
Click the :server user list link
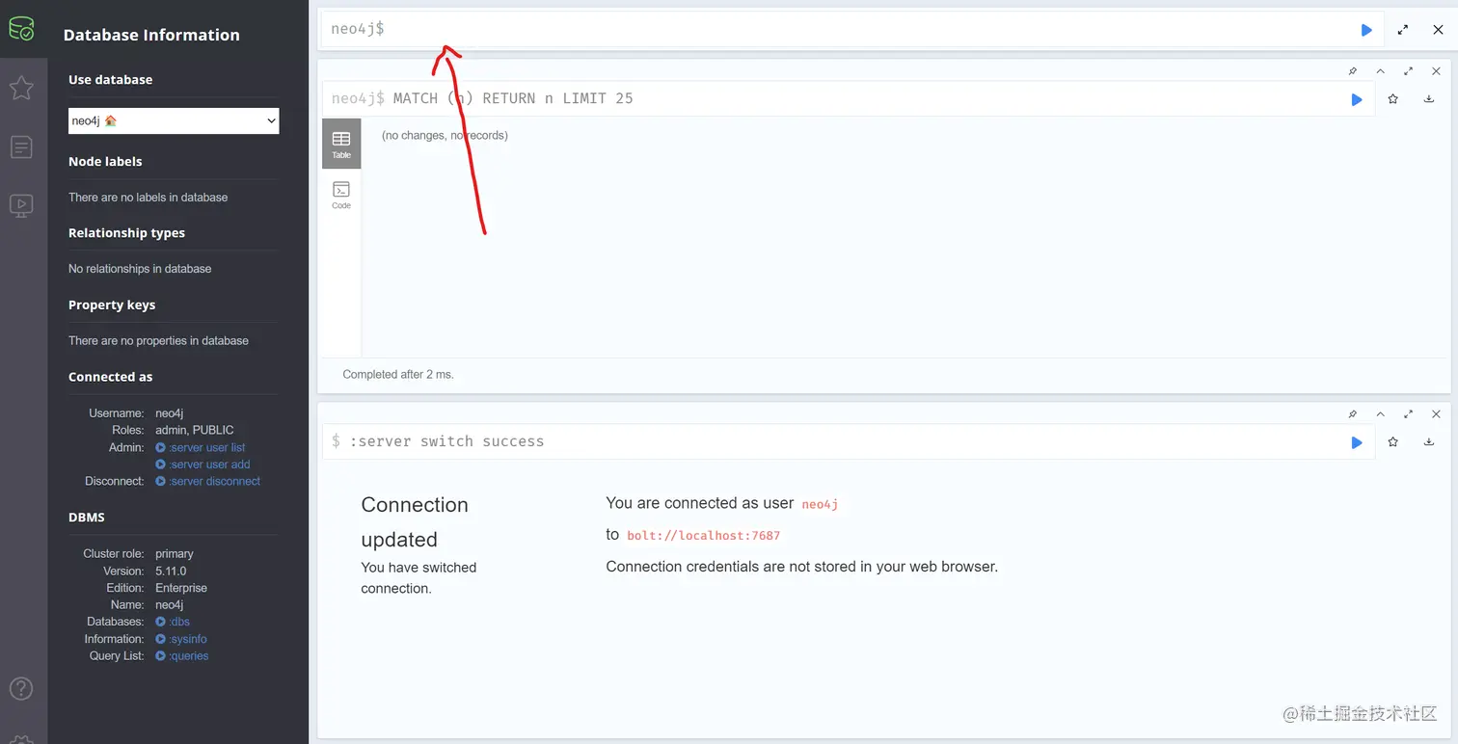click(x=201, y=447)
